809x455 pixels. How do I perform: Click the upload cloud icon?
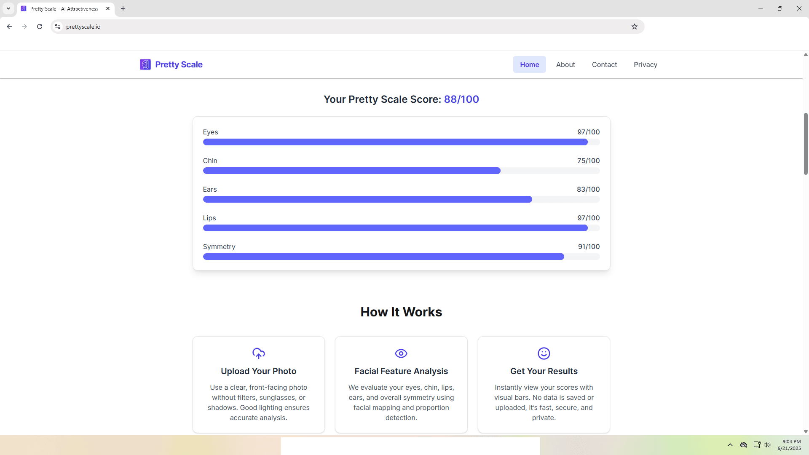[x=259, y=353]
